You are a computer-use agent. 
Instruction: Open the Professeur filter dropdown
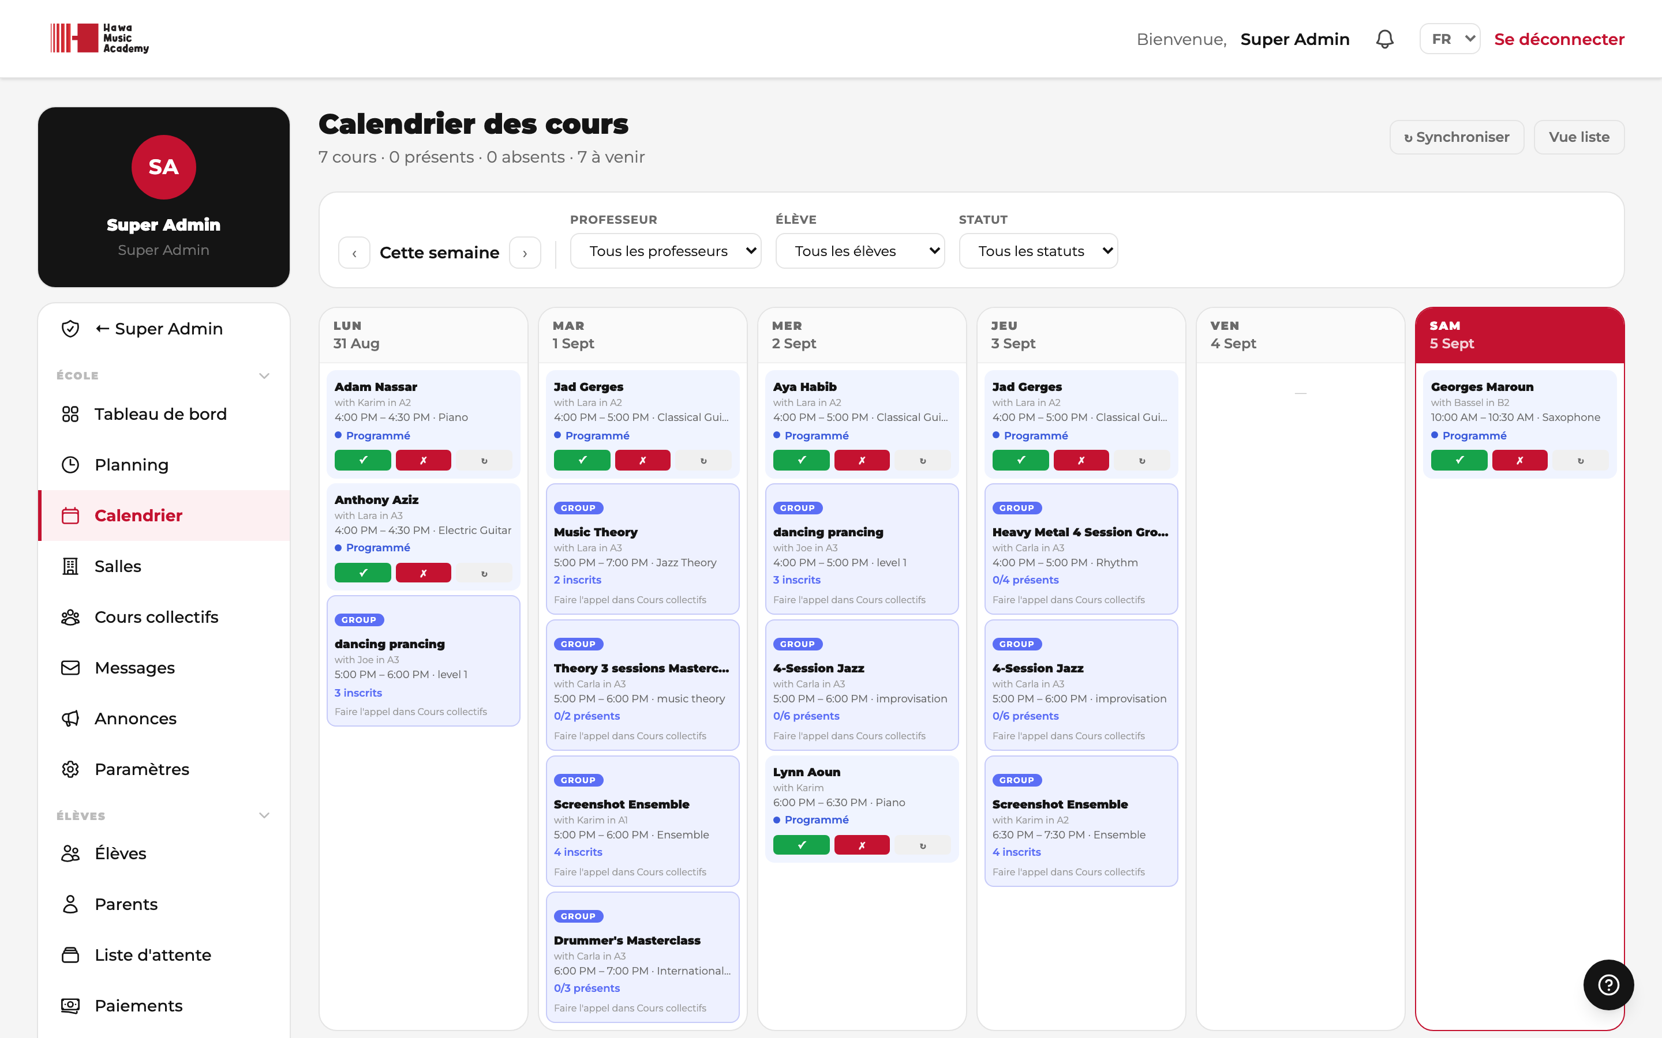[x=665, y=251]
